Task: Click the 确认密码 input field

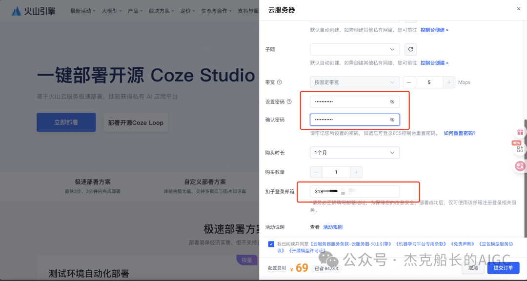Action: [x=355, y=120]
